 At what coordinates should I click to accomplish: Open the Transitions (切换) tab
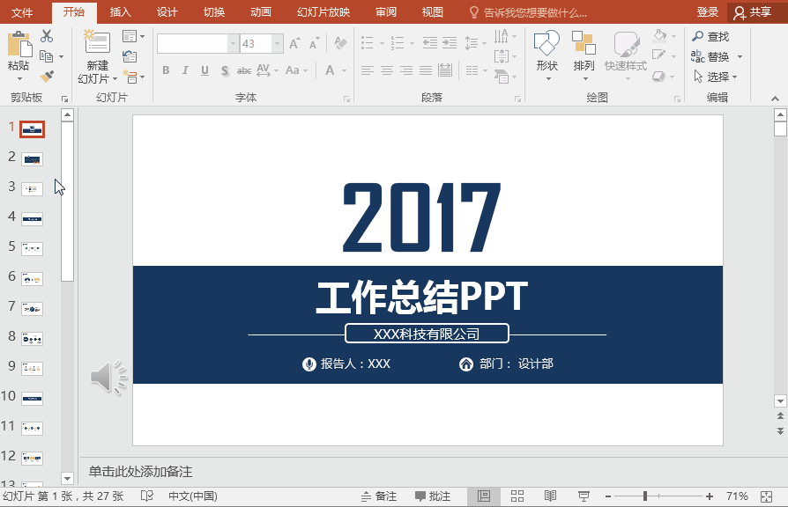click(214, 12)
